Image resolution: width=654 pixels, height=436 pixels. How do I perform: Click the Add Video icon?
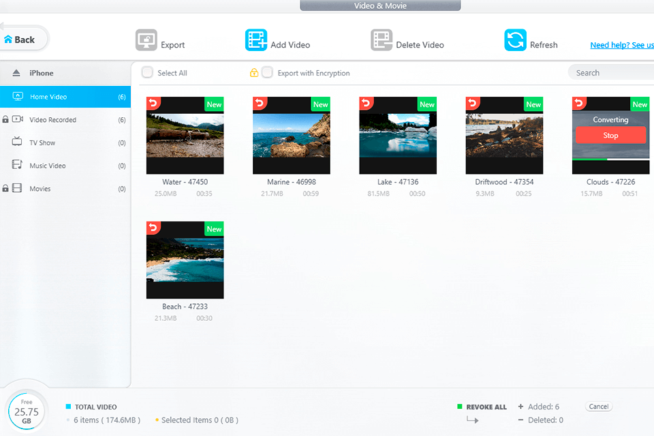256,40
